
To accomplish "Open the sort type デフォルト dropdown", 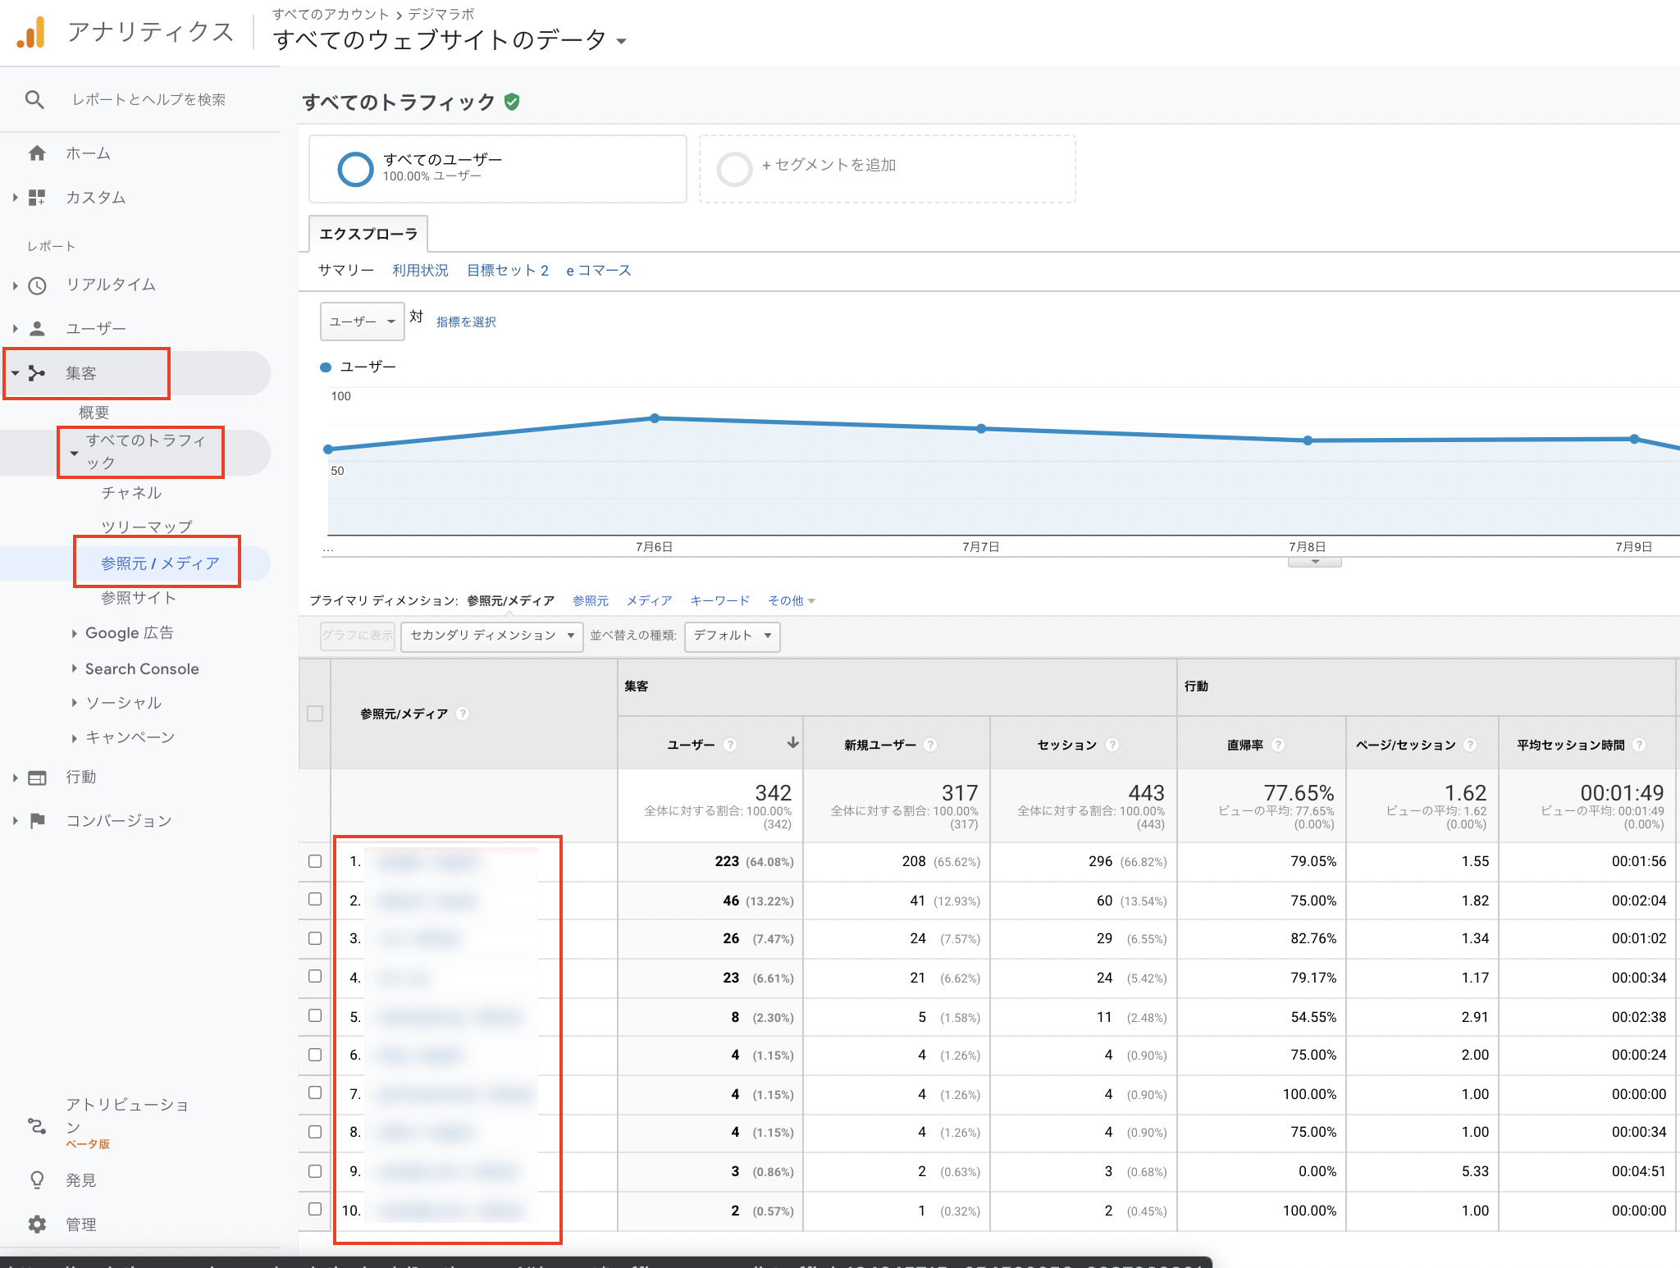I will [x=732, y=636].
